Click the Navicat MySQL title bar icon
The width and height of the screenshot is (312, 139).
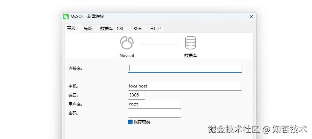tap(66, 17)
